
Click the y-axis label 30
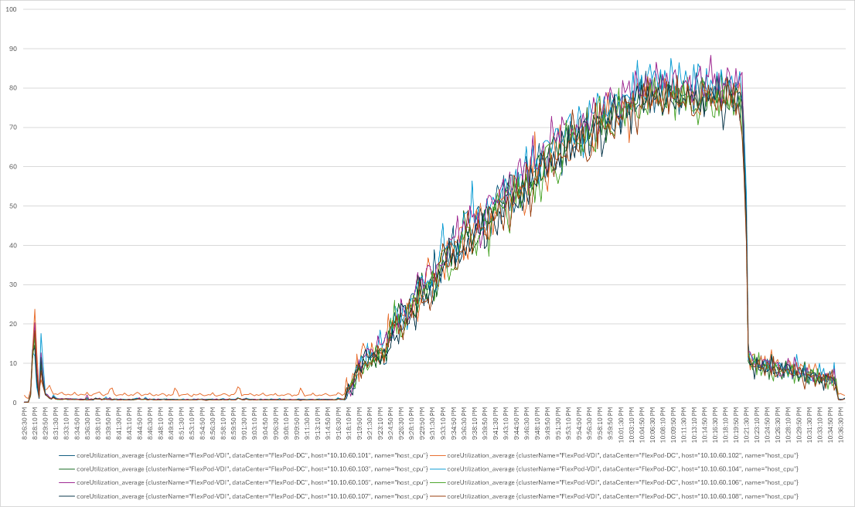click(x=12, y=284)
